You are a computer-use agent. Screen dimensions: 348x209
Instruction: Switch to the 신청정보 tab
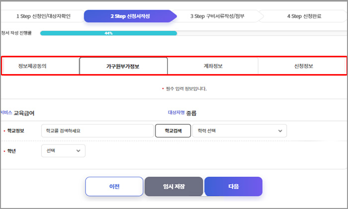pyautogui.click(x=303, y=66)
